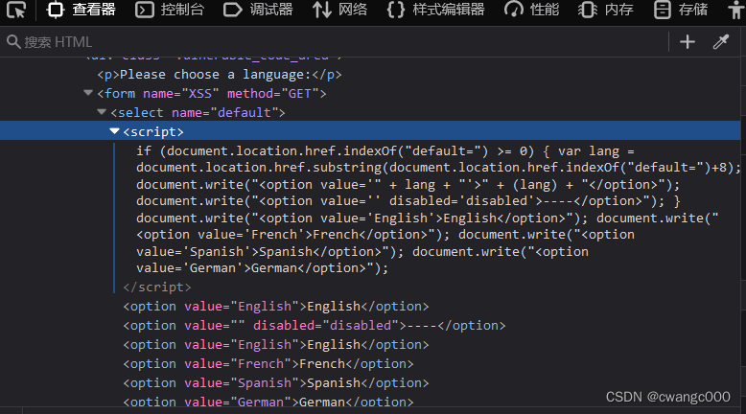Activate the element picker tool
Viewport: 746px width, 414px height.
16,10
